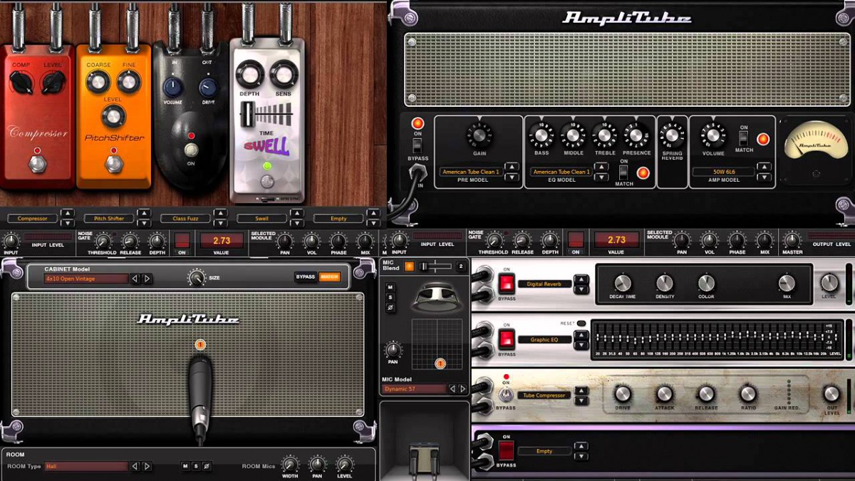Open the American Tube Clean 1 EQ model selector
Image resolution: width=855 pixels, height=481 pixels.
(x=561, y=172)
